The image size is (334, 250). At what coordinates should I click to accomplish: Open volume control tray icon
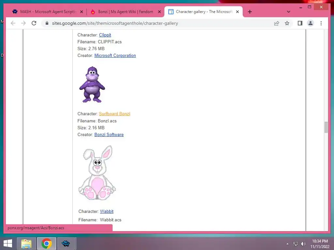(303, 244)
